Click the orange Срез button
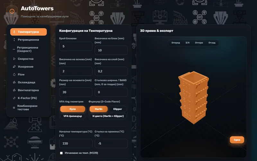Image resolution: width=257 pixels, height=161 pixels. (237, 140)
